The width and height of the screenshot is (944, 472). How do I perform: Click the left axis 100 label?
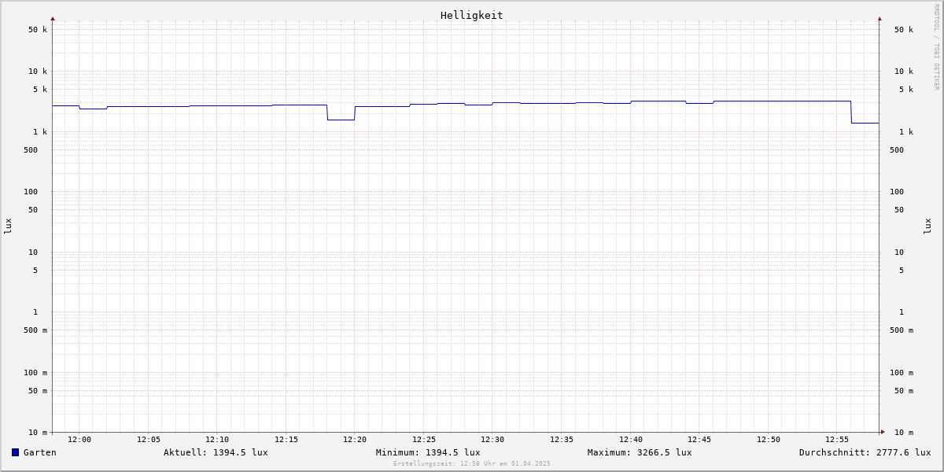click(x=31, y=192)
